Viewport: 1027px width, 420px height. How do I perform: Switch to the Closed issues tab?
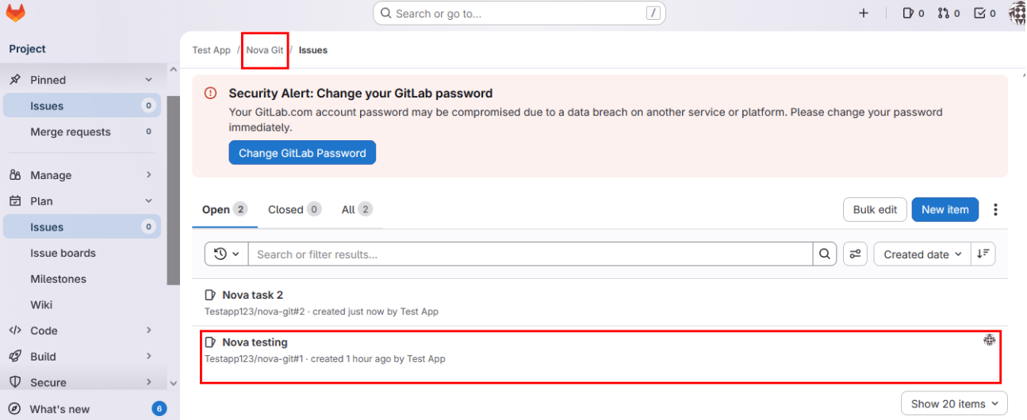(293, 210)
